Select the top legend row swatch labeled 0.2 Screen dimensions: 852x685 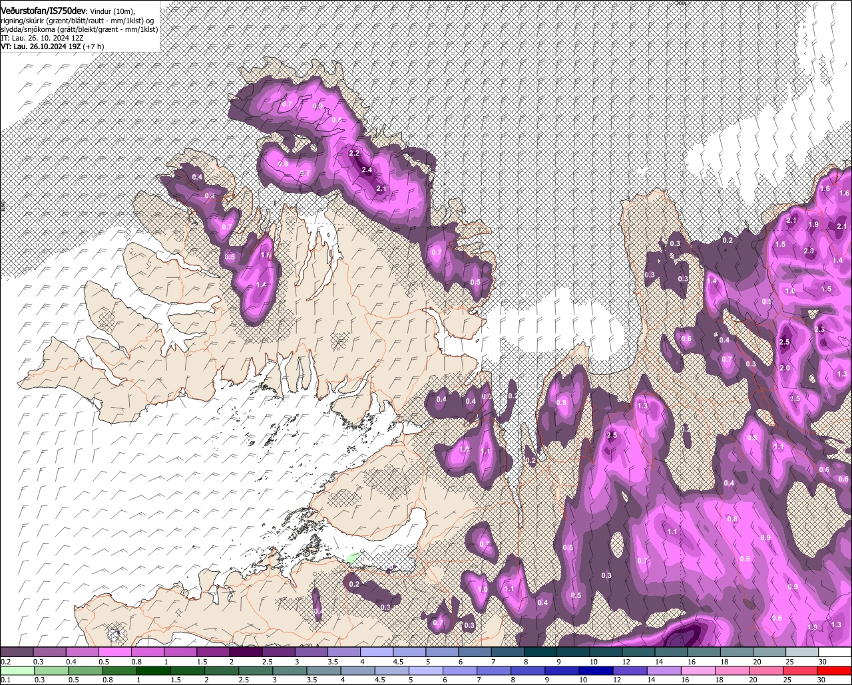[x=17, y=652]
